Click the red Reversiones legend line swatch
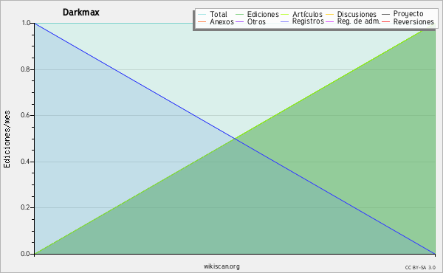Screen dimensions: 443x273 click(385, 22)
